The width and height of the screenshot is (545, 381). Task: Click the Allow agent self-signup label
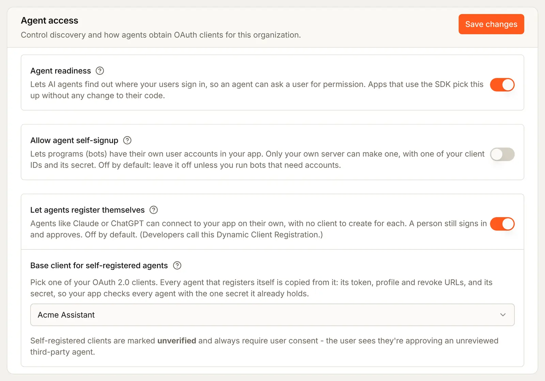tap(74, 140)
